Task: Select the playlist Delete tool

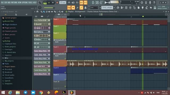Action: tap(47, 12)
